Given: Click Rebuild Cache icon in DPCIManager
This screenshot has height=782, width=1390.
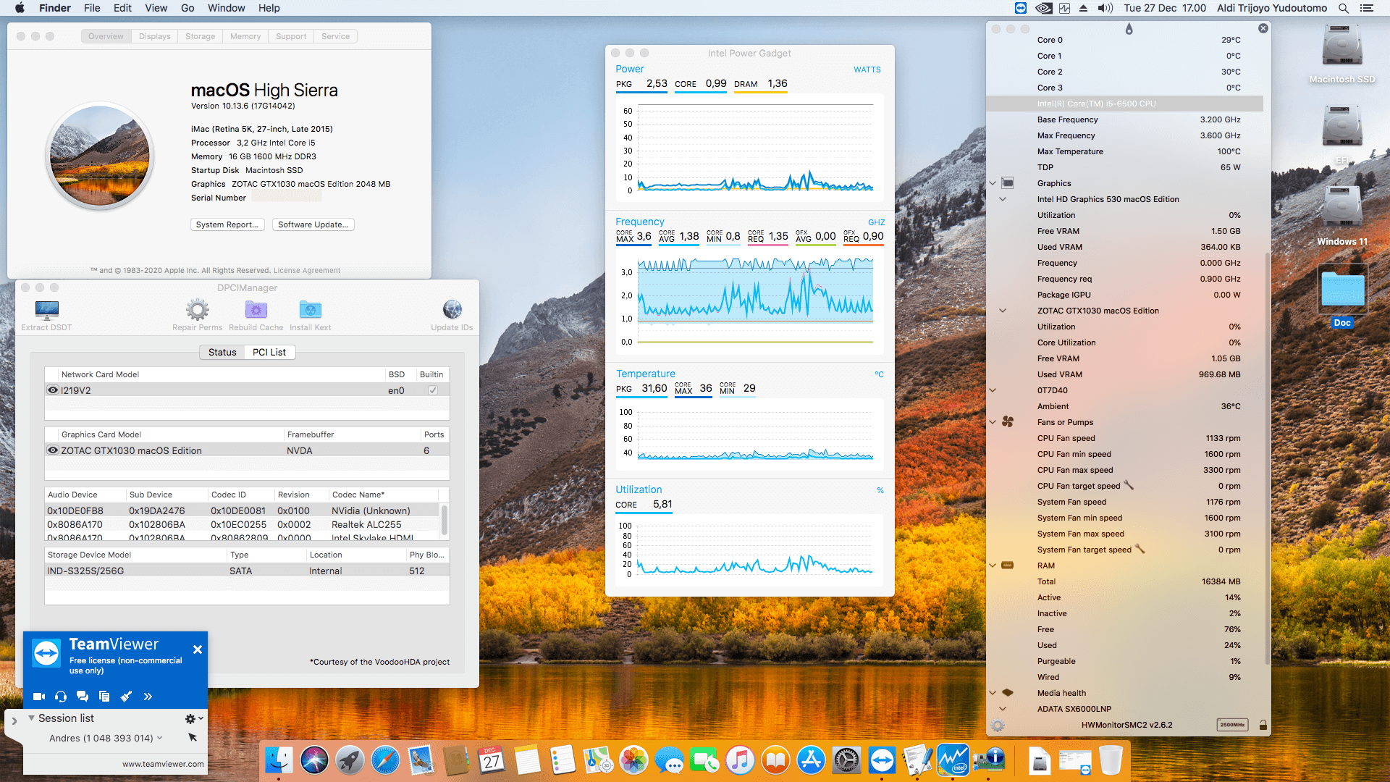Looking at the screenshot, I should [x=256, y=310].
